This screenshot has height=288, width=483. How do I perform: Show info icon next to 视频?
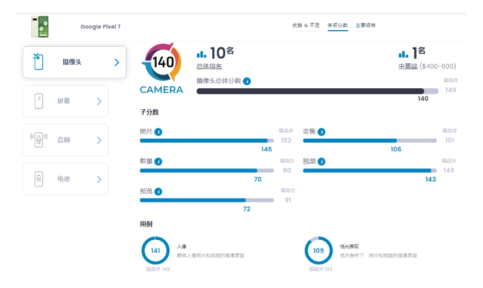click(x=321, y=162)
